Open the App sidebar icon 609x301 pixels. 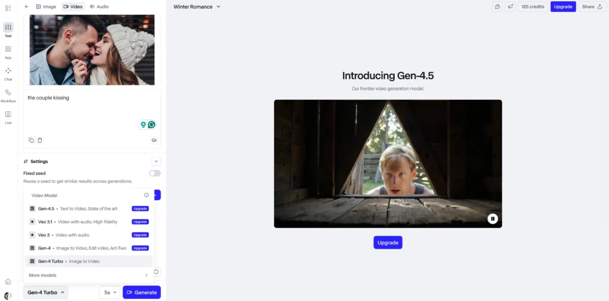(x=8, y=49)
